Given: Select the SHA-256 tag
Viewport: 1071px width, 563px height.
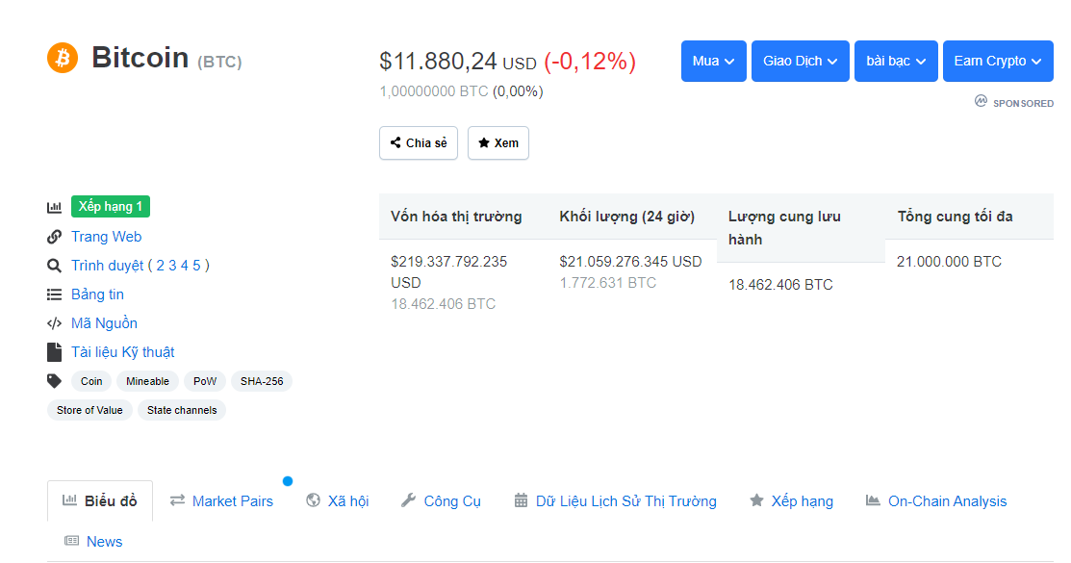Looking at the screenshot, I should [262, 381].
